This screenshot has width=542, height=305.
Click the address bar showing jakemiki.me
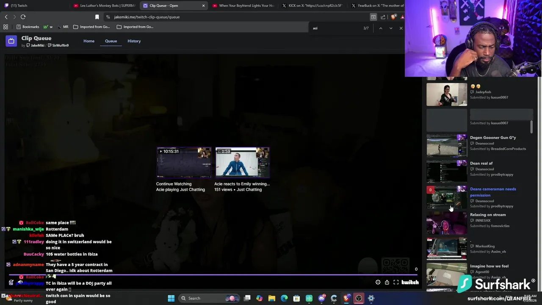[x=237, y=17]
